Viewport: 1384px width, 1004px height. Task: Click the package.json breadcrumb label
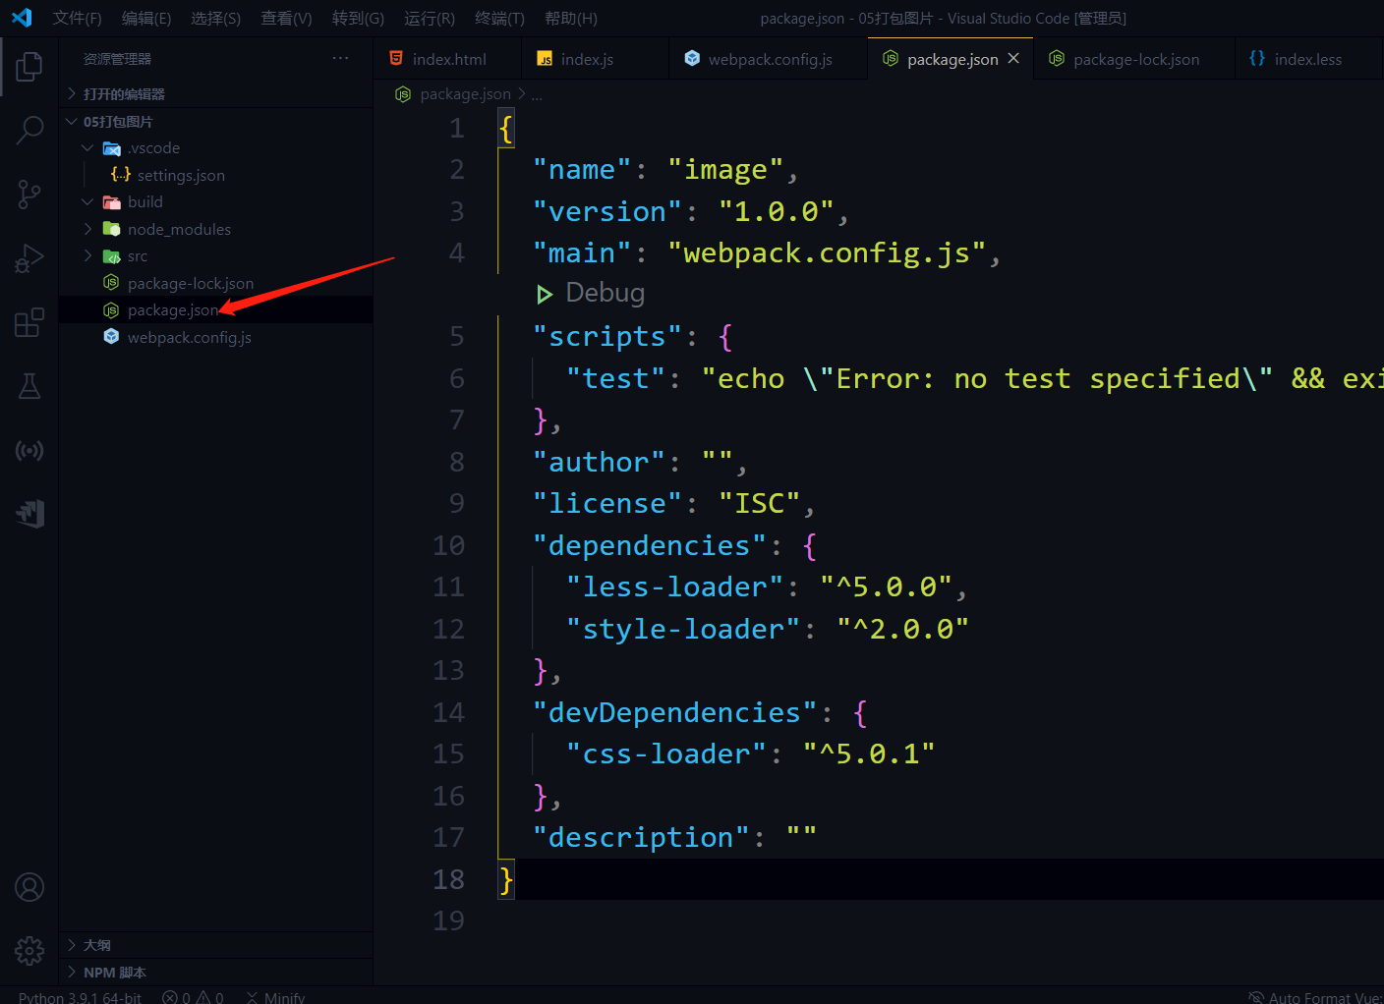[x=465, y=94]
